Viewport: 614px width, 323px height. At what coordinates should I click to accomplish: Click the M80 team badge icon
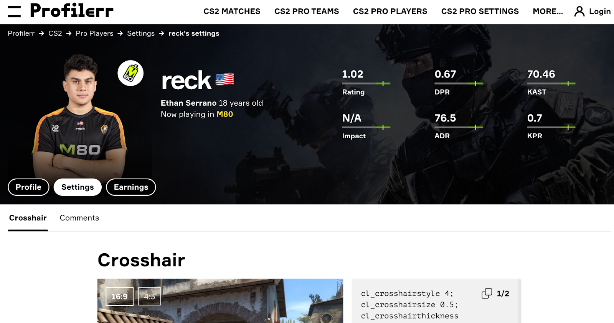(x=130, y=73)
